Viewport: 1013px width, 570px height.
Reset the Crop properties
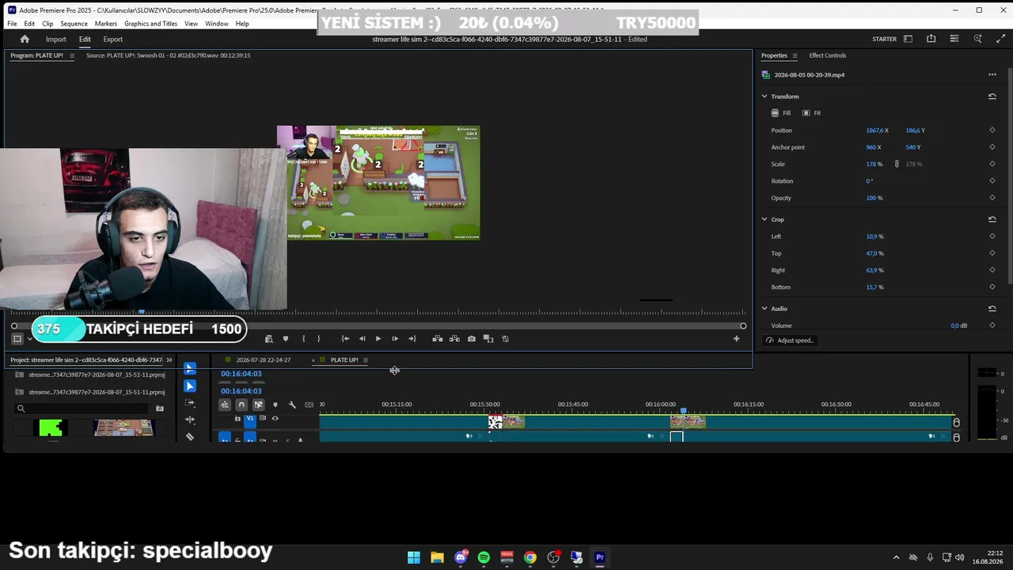(x=992, y=219)
